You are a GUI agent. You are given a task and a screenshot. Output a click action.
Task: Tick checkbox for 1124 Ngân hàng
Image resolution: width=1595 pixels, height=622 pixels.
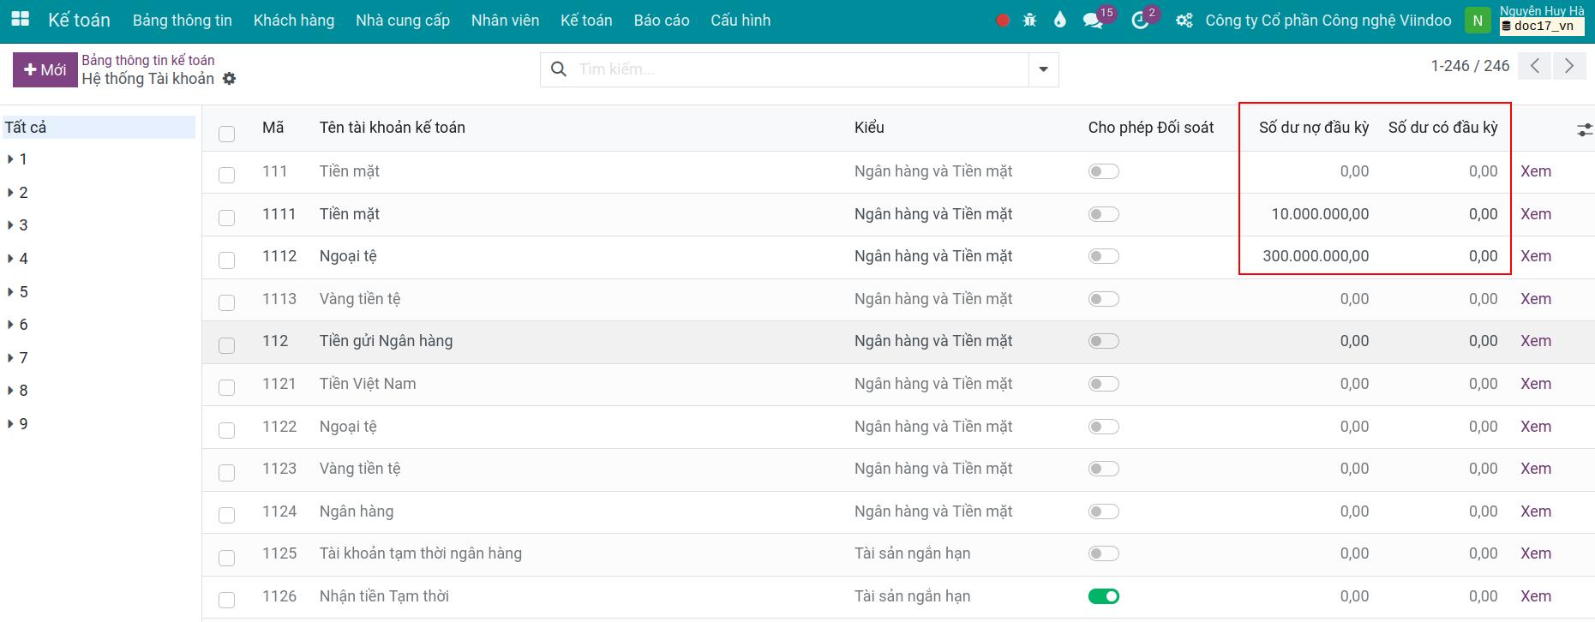pos(226,515)
